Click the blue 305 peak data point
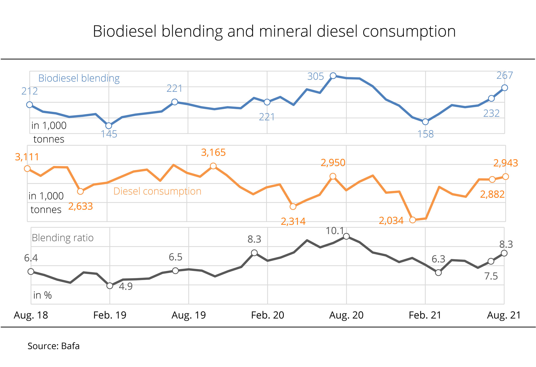This screenshot has width=536, height=367. coord(333,76)
